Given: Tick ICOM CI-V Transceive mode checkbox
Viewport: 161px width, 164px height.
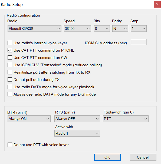Looking at the screenshot, I should point(10,65).
